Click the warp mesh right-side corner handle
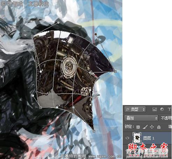Image resolution: width=172 pixels, height=159 pixels. coord(115,71)
